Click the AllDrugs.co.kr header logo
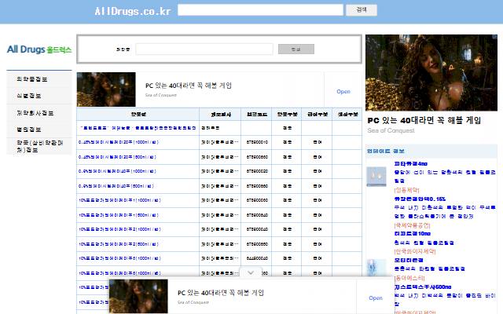503x314 pixels. [133, 11]
